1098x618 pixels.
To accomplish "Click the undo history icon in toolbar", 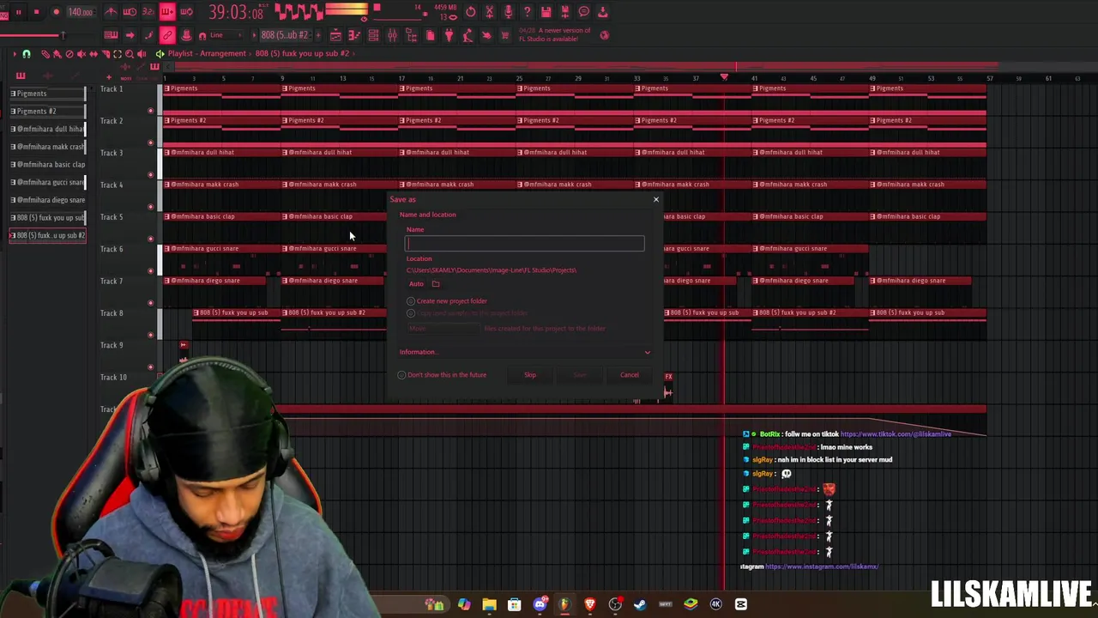I will 470,12.
